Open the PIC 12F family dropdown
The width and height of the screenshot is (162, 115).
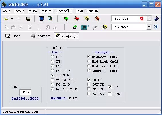(149, 19)
